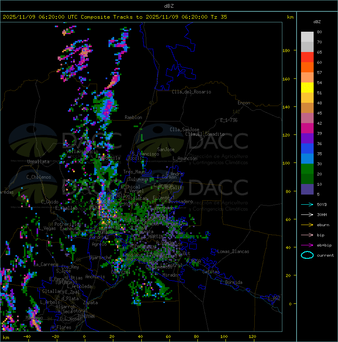Image resolution: width=338 pixels, height=342 pixels.
Task: Select the slate 10 dBZ color swatch
Action: point(307,189)
